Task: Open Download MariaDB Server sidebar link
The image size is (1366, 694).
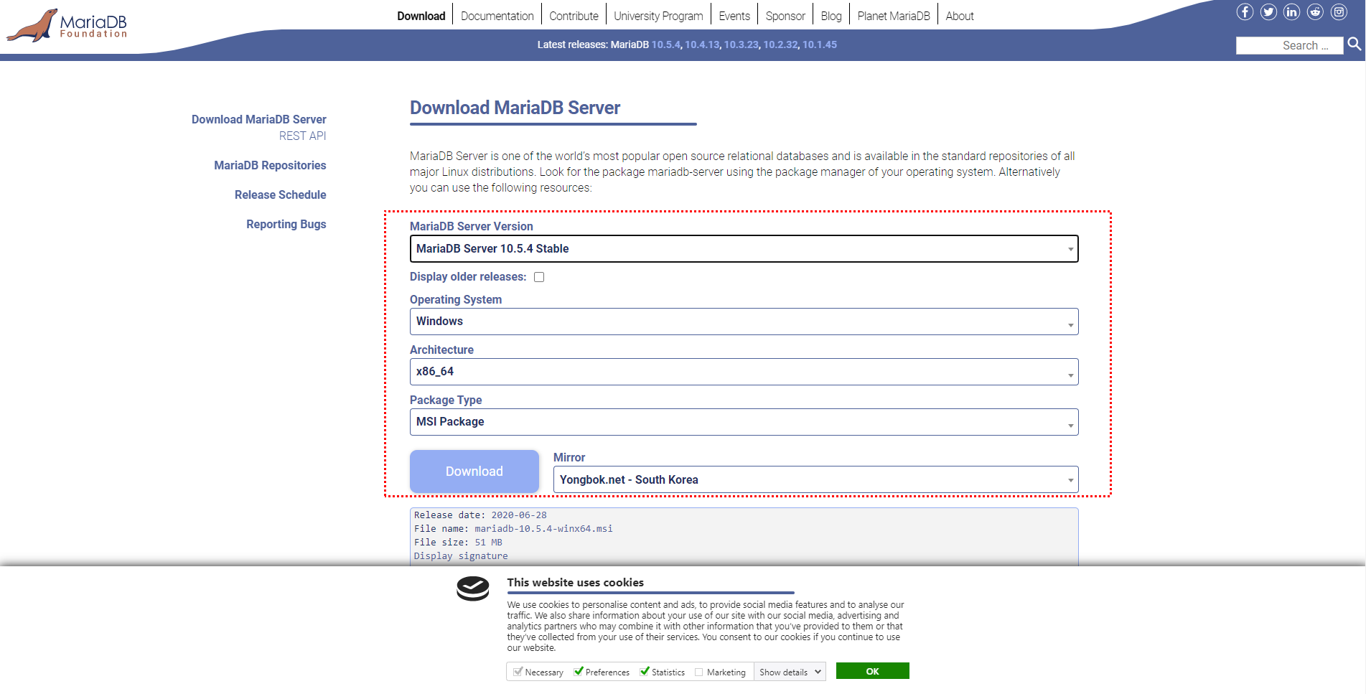Action: coord(258,120)
